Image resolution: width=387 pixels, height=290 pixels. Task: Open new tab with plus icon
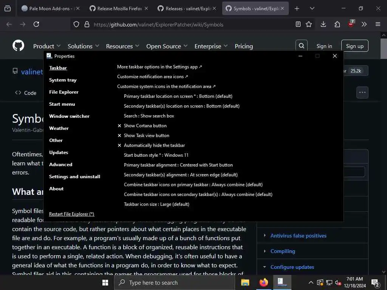pos(297,9)
